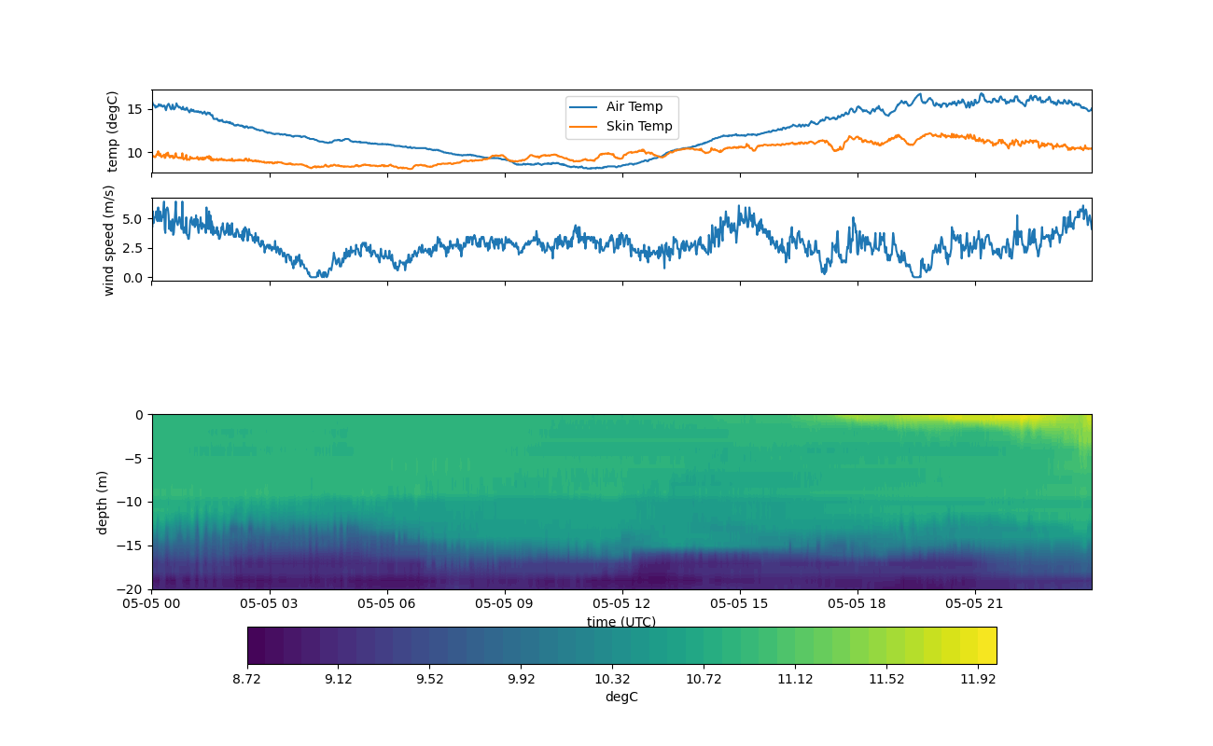Click the 'degC' colorbar label

[x=620, y=697]
